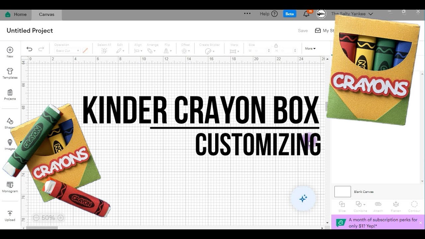Create a New canvas
Image resolution: width=425 pixels, height=239 pixels.
[x=10, y=52]
